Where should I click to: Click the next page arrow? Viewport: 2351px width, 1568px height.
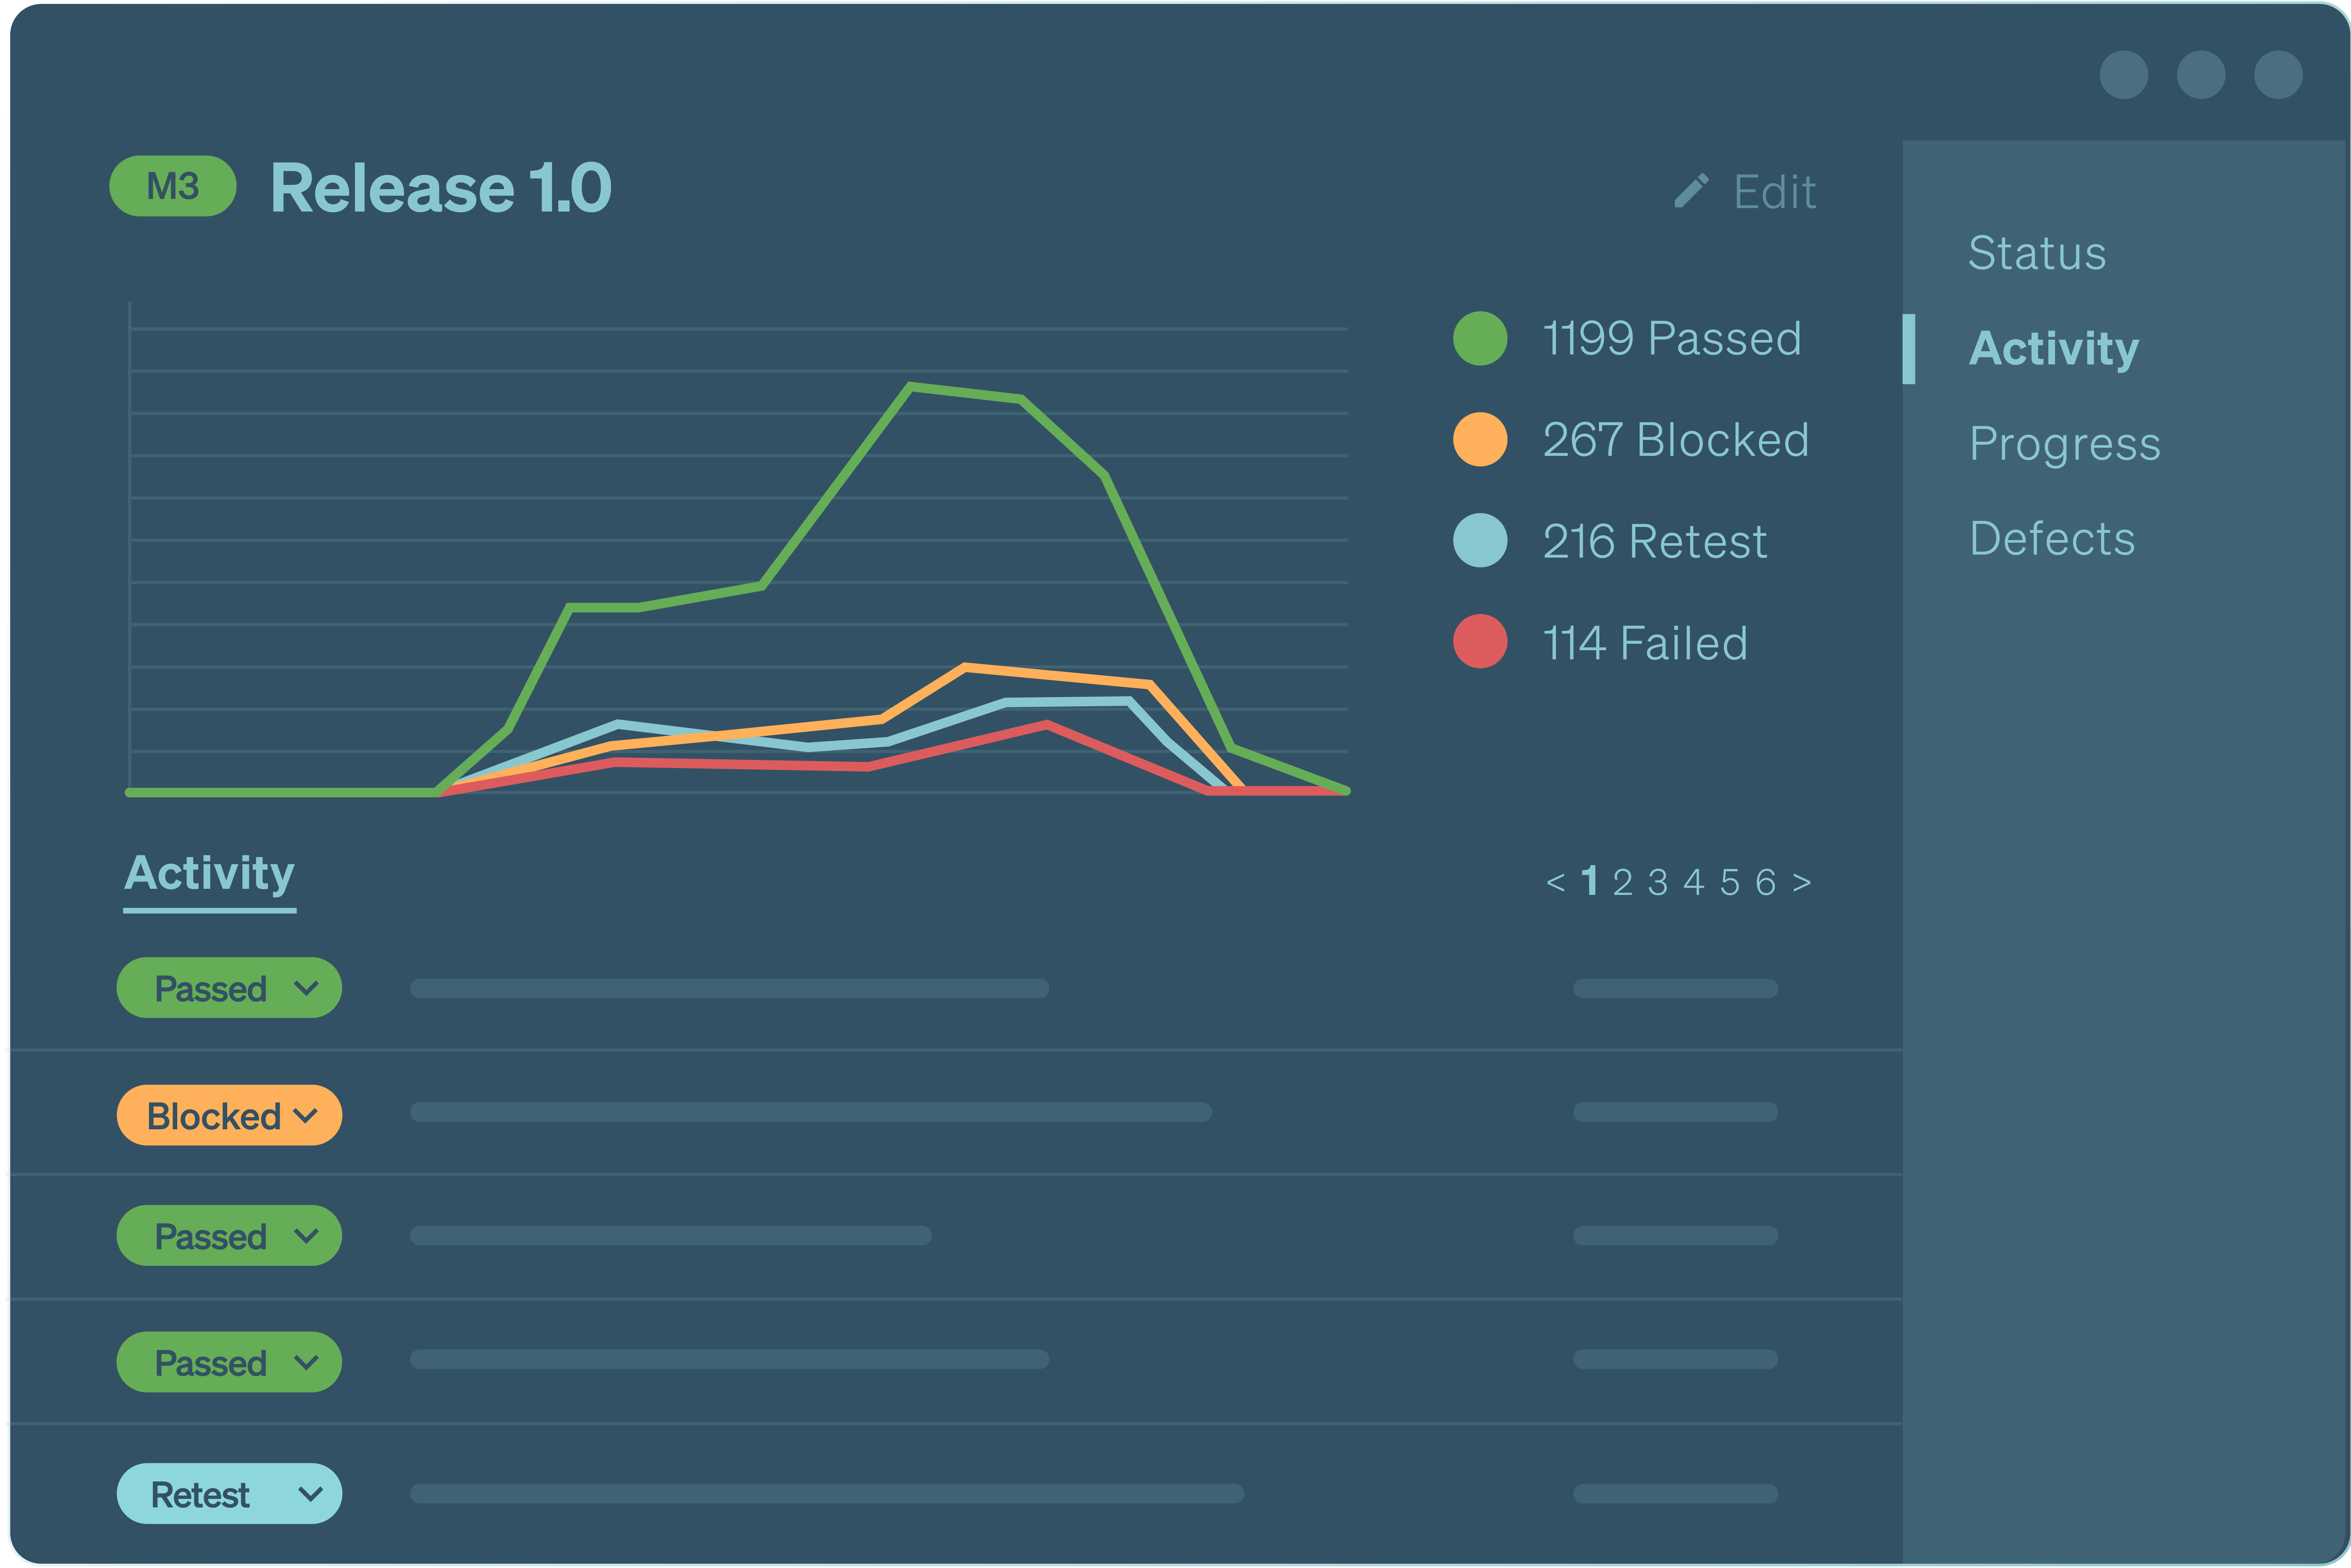[x=1802, y=882]
